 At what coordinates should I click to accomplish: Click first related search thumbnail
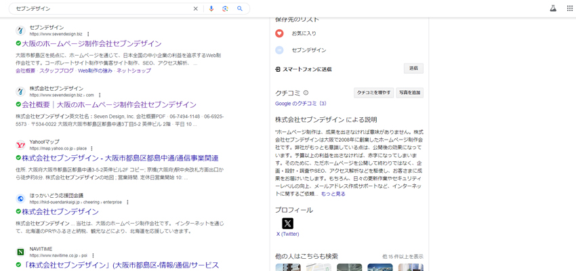288,268
